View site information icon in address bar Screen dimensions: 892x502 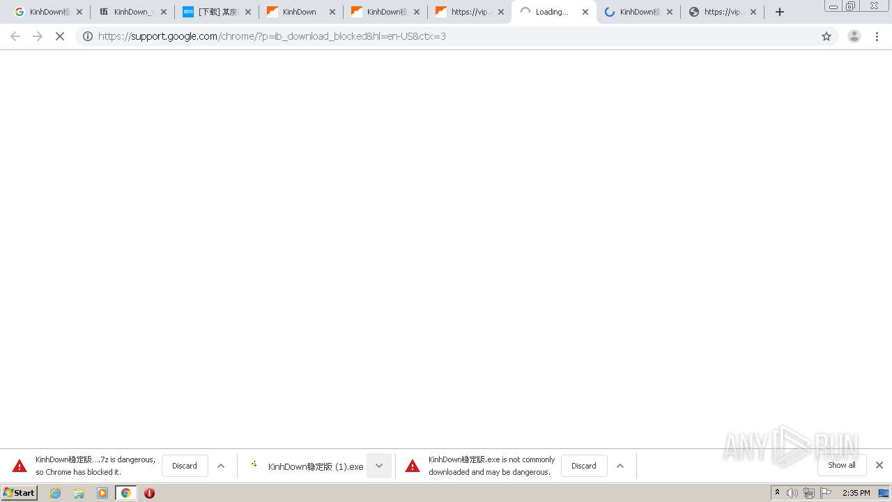[88, 36]
